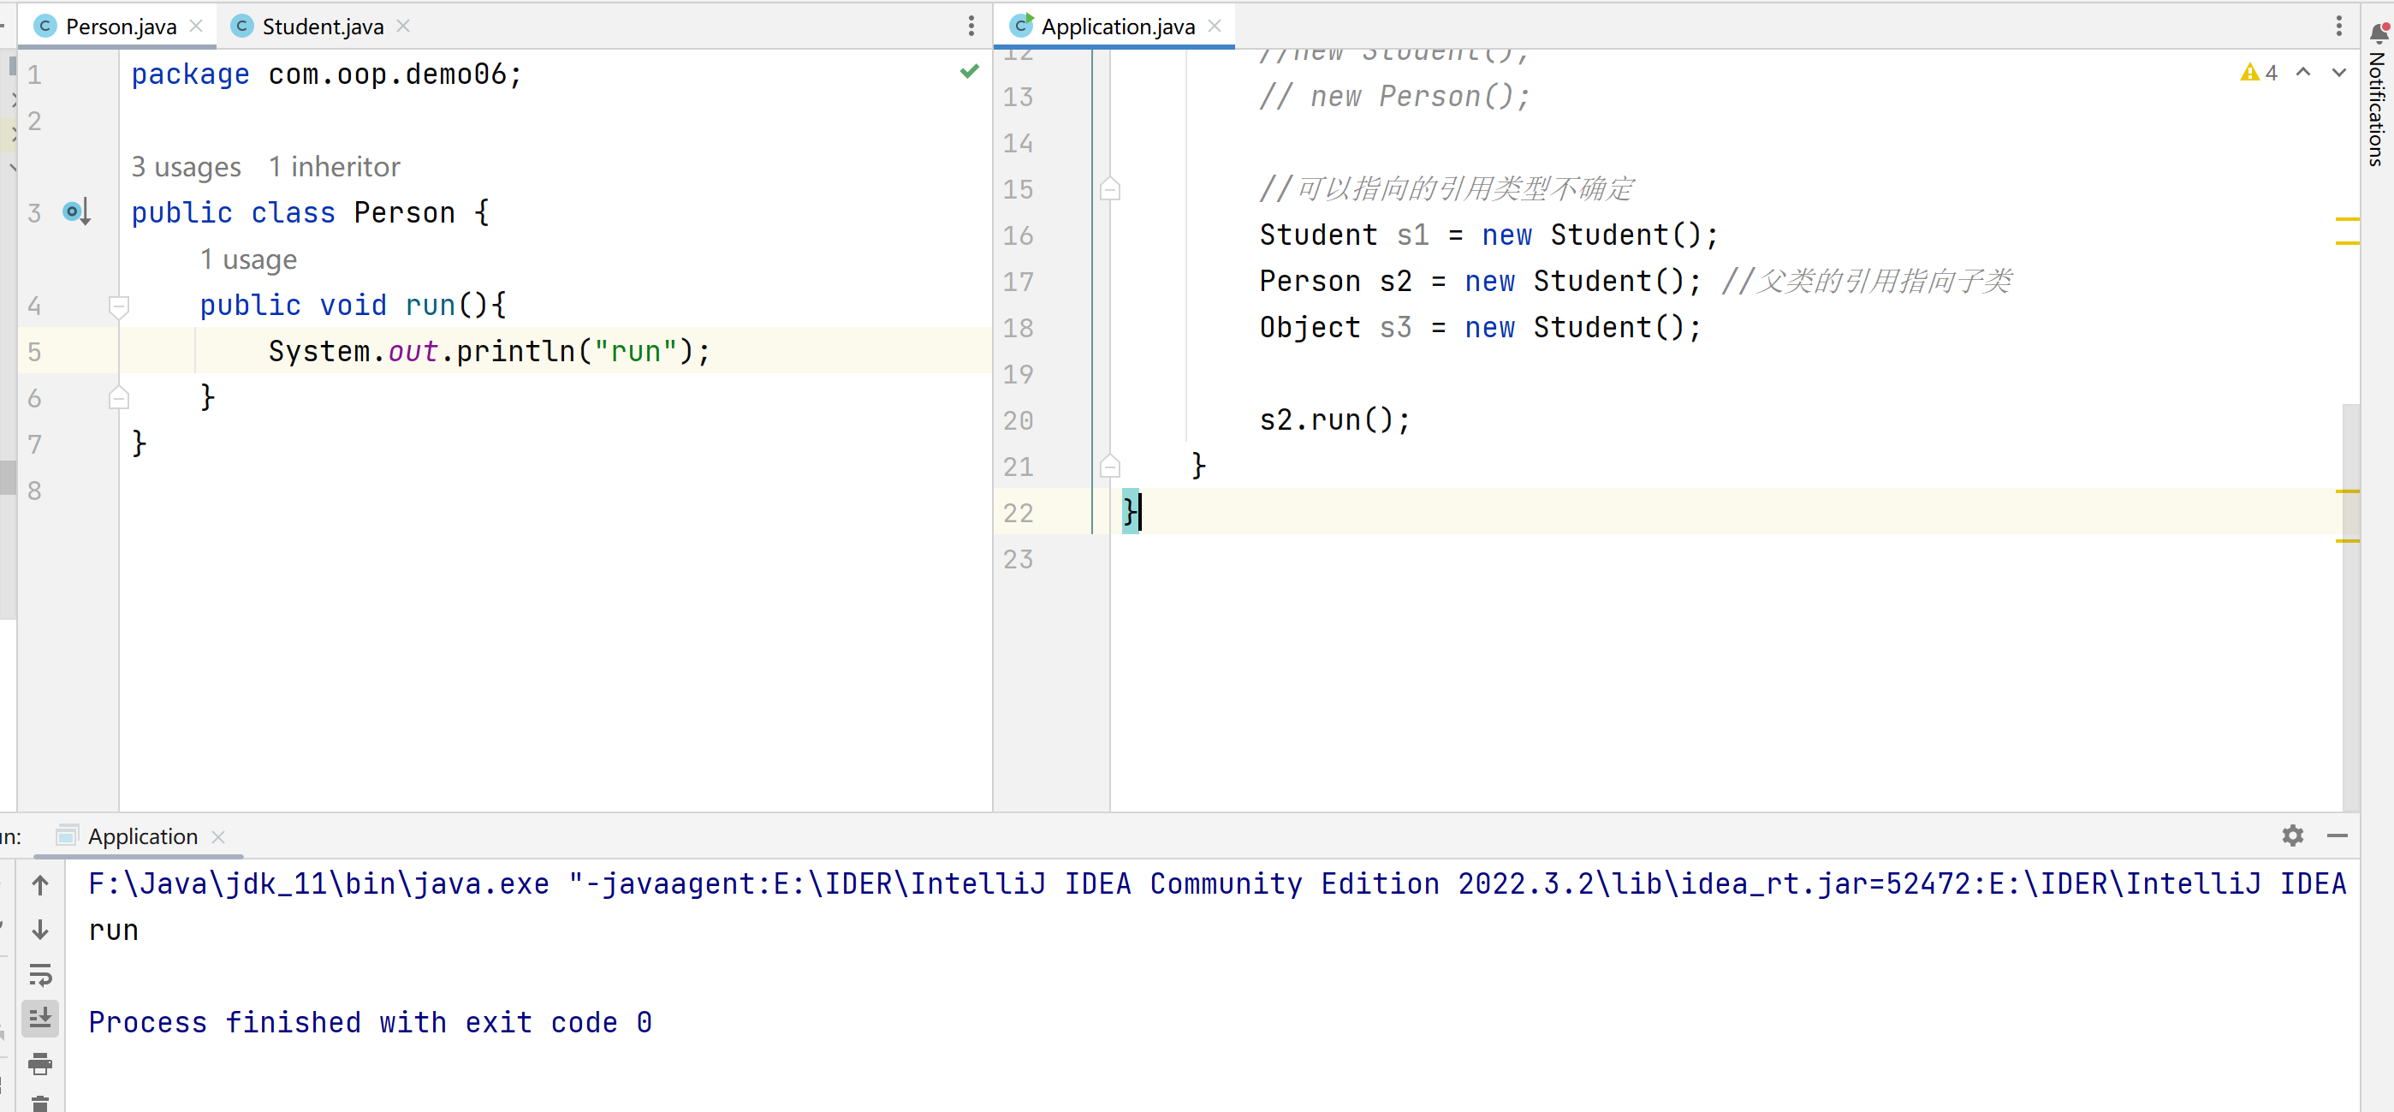Open left editor tab options menu

(x=971, y=26)
